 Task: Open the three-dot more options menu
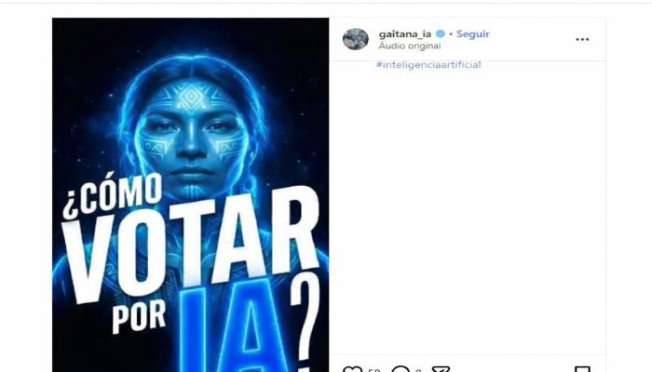582,39
